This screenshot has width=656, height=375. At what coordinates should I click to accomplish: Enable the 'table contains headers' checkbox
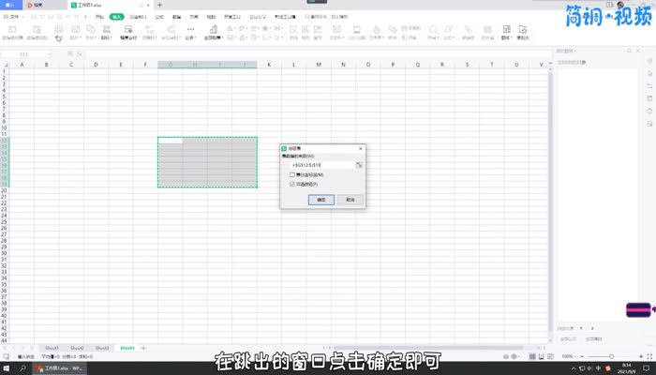click(x=292, y=175)
